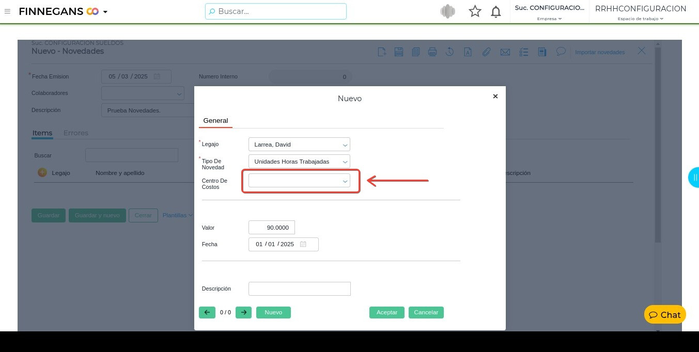This screenshot has width=699, height=352.
Task: Click the save diskette icon in toolbar
Action: [399, 52]
